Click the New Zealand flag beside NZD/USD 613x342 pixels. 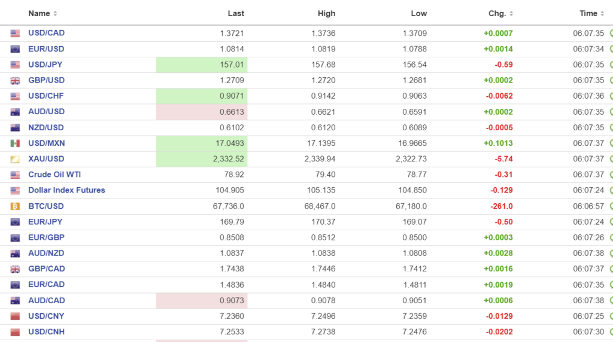(x=15, y=128)
